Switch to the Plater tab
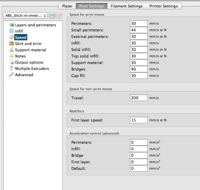The image size is (200, 190). tap(67, 6)
